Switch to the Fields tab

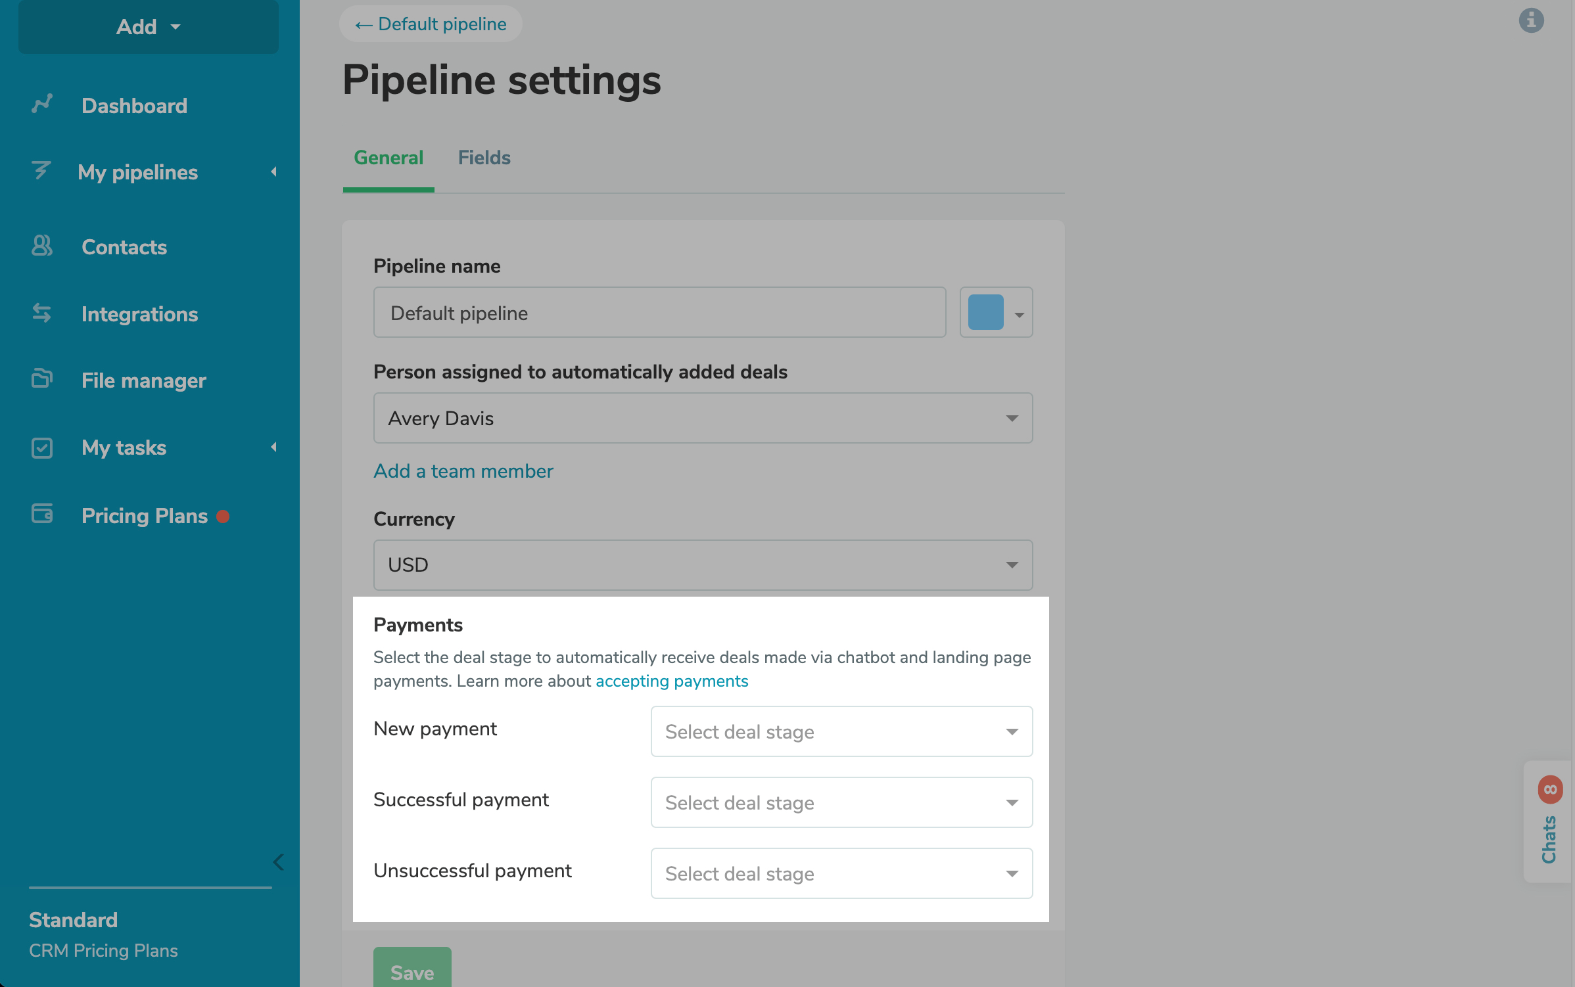(484, 158)
